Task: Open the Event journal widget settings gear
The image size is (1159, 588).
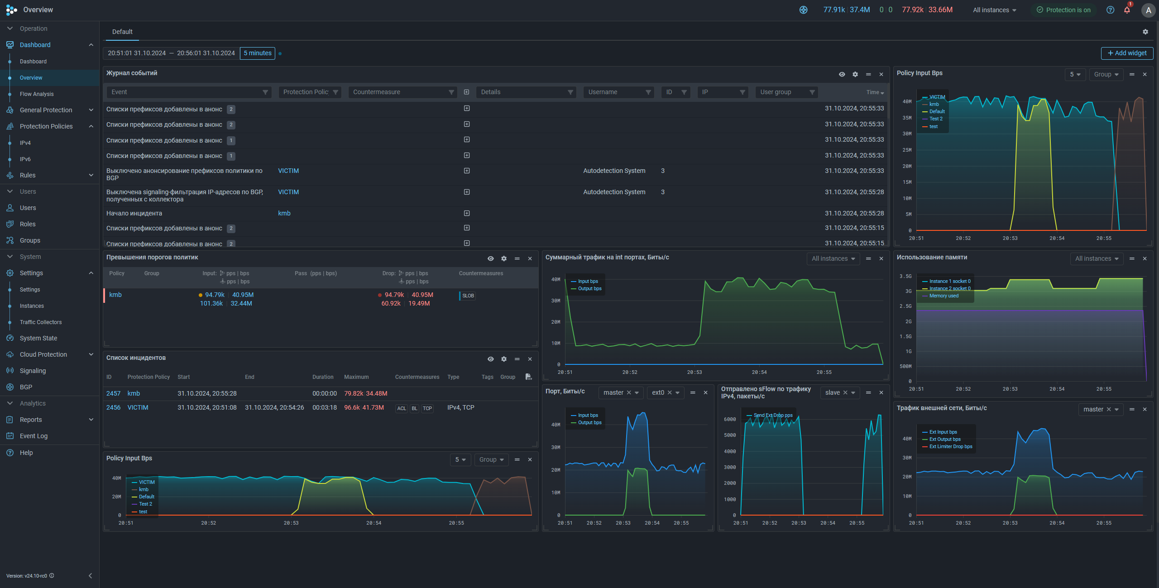Action: pyautogui.click(x=855, y=74)
